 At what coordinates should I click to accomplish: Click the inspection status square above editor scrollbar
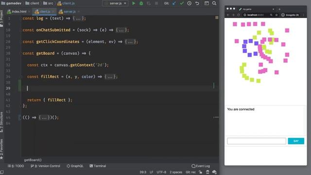[217, 17]
